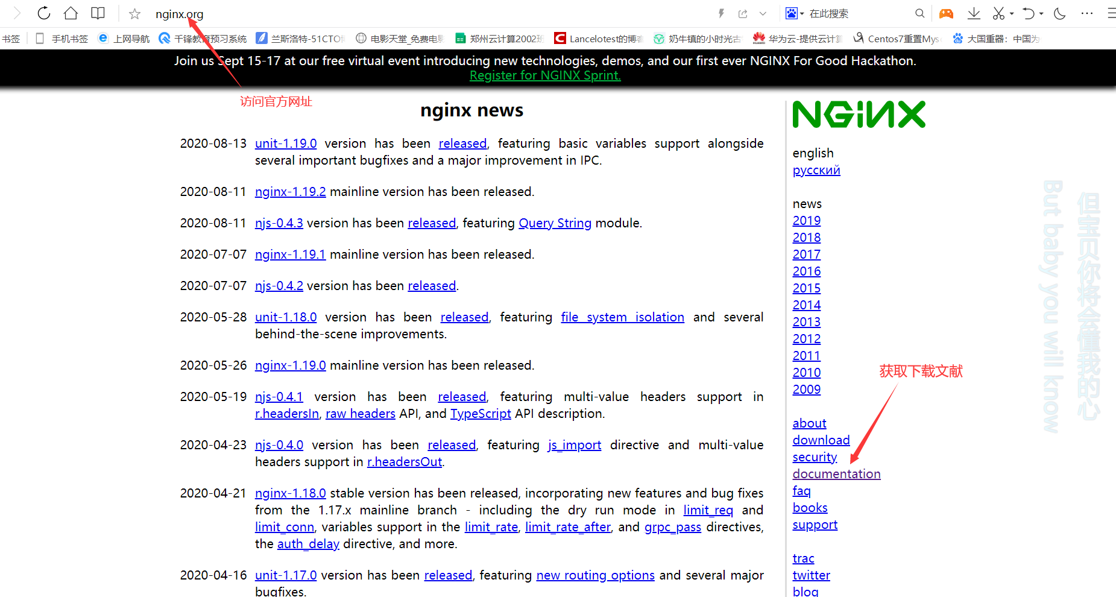Open the support link
This screenshot has height=597, width=1116.
point(815,525)
